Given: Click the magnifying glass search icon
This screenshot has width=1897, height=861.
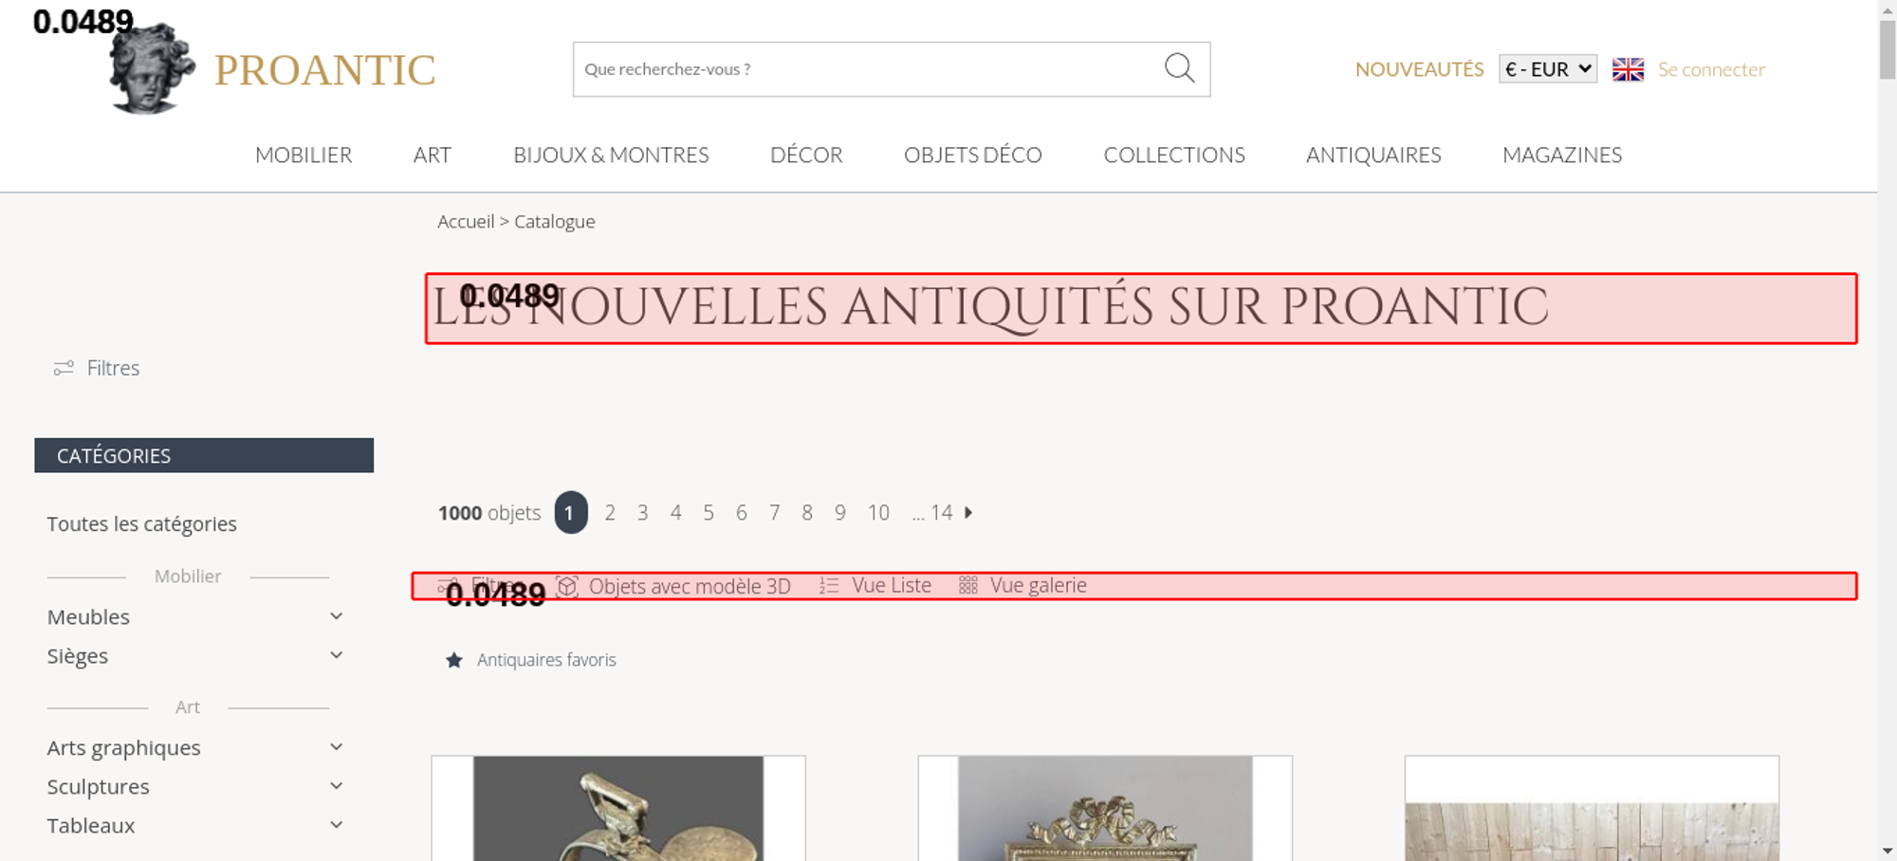Looking at the screenshot, I should click(1179, 68).
